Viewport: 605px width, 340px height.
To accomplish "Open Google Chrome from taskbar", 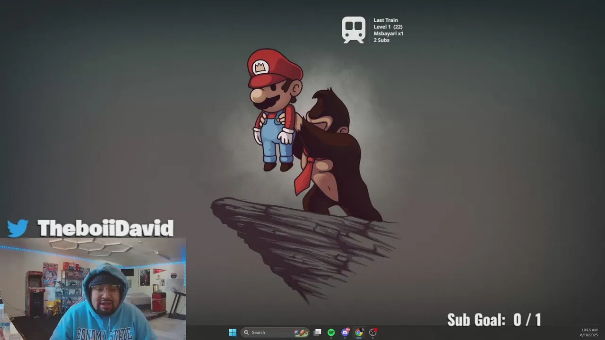I will 359,332.
